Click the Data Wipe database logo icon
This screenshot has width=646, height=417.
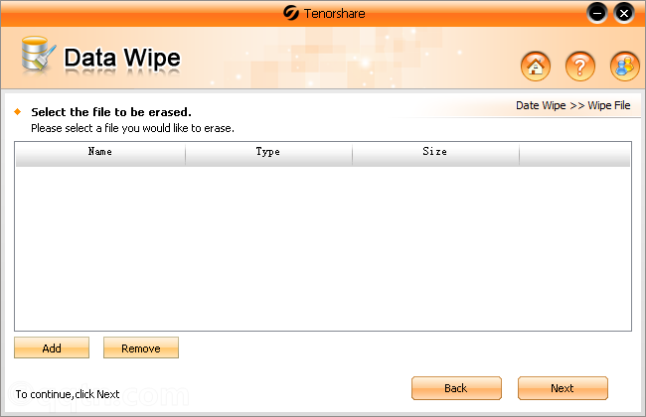coord(38,59)
